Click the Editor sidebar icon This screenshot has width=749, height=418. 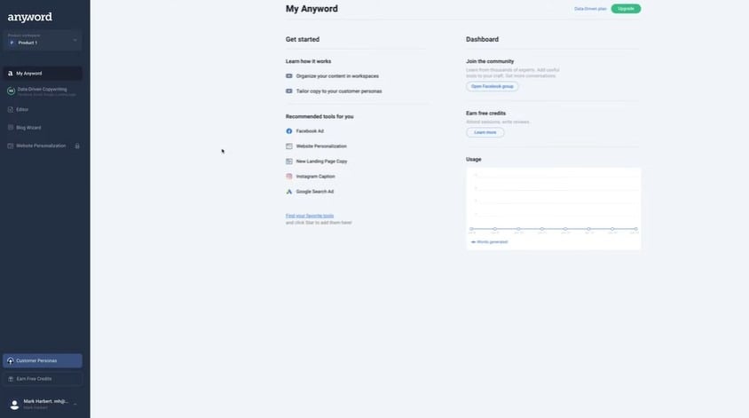(x=10, y=109)
